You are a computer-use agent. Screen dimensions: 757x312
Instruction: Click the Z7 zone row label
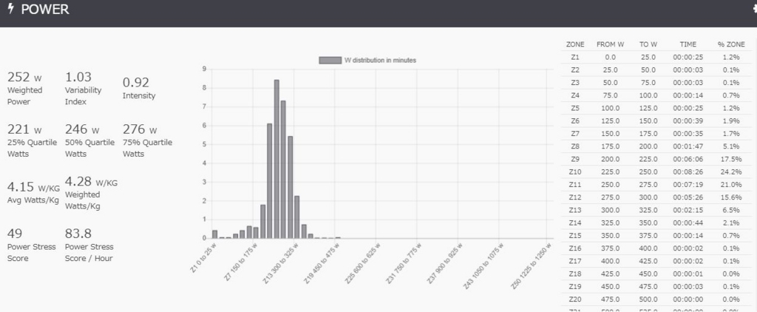point(575,133)
